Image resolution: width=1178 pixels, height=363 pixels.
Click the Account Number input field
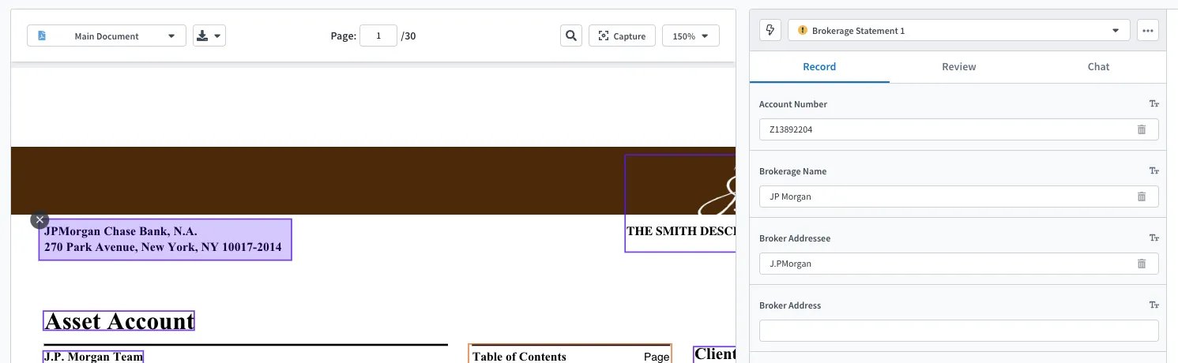tap(959, 129)
